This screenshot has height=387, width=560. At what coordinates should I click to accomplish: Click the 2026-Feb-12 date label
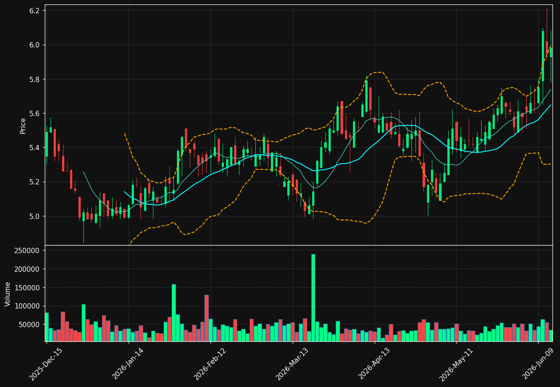click(x=210, y=364)
